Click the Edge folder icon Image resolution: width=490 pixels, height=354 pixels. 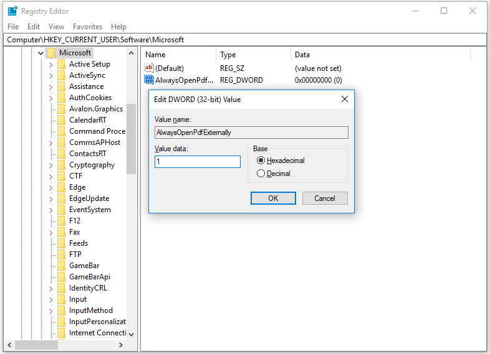[61, 187]
